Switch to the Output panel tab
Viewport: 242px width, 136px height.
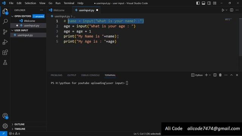(71, 75)
